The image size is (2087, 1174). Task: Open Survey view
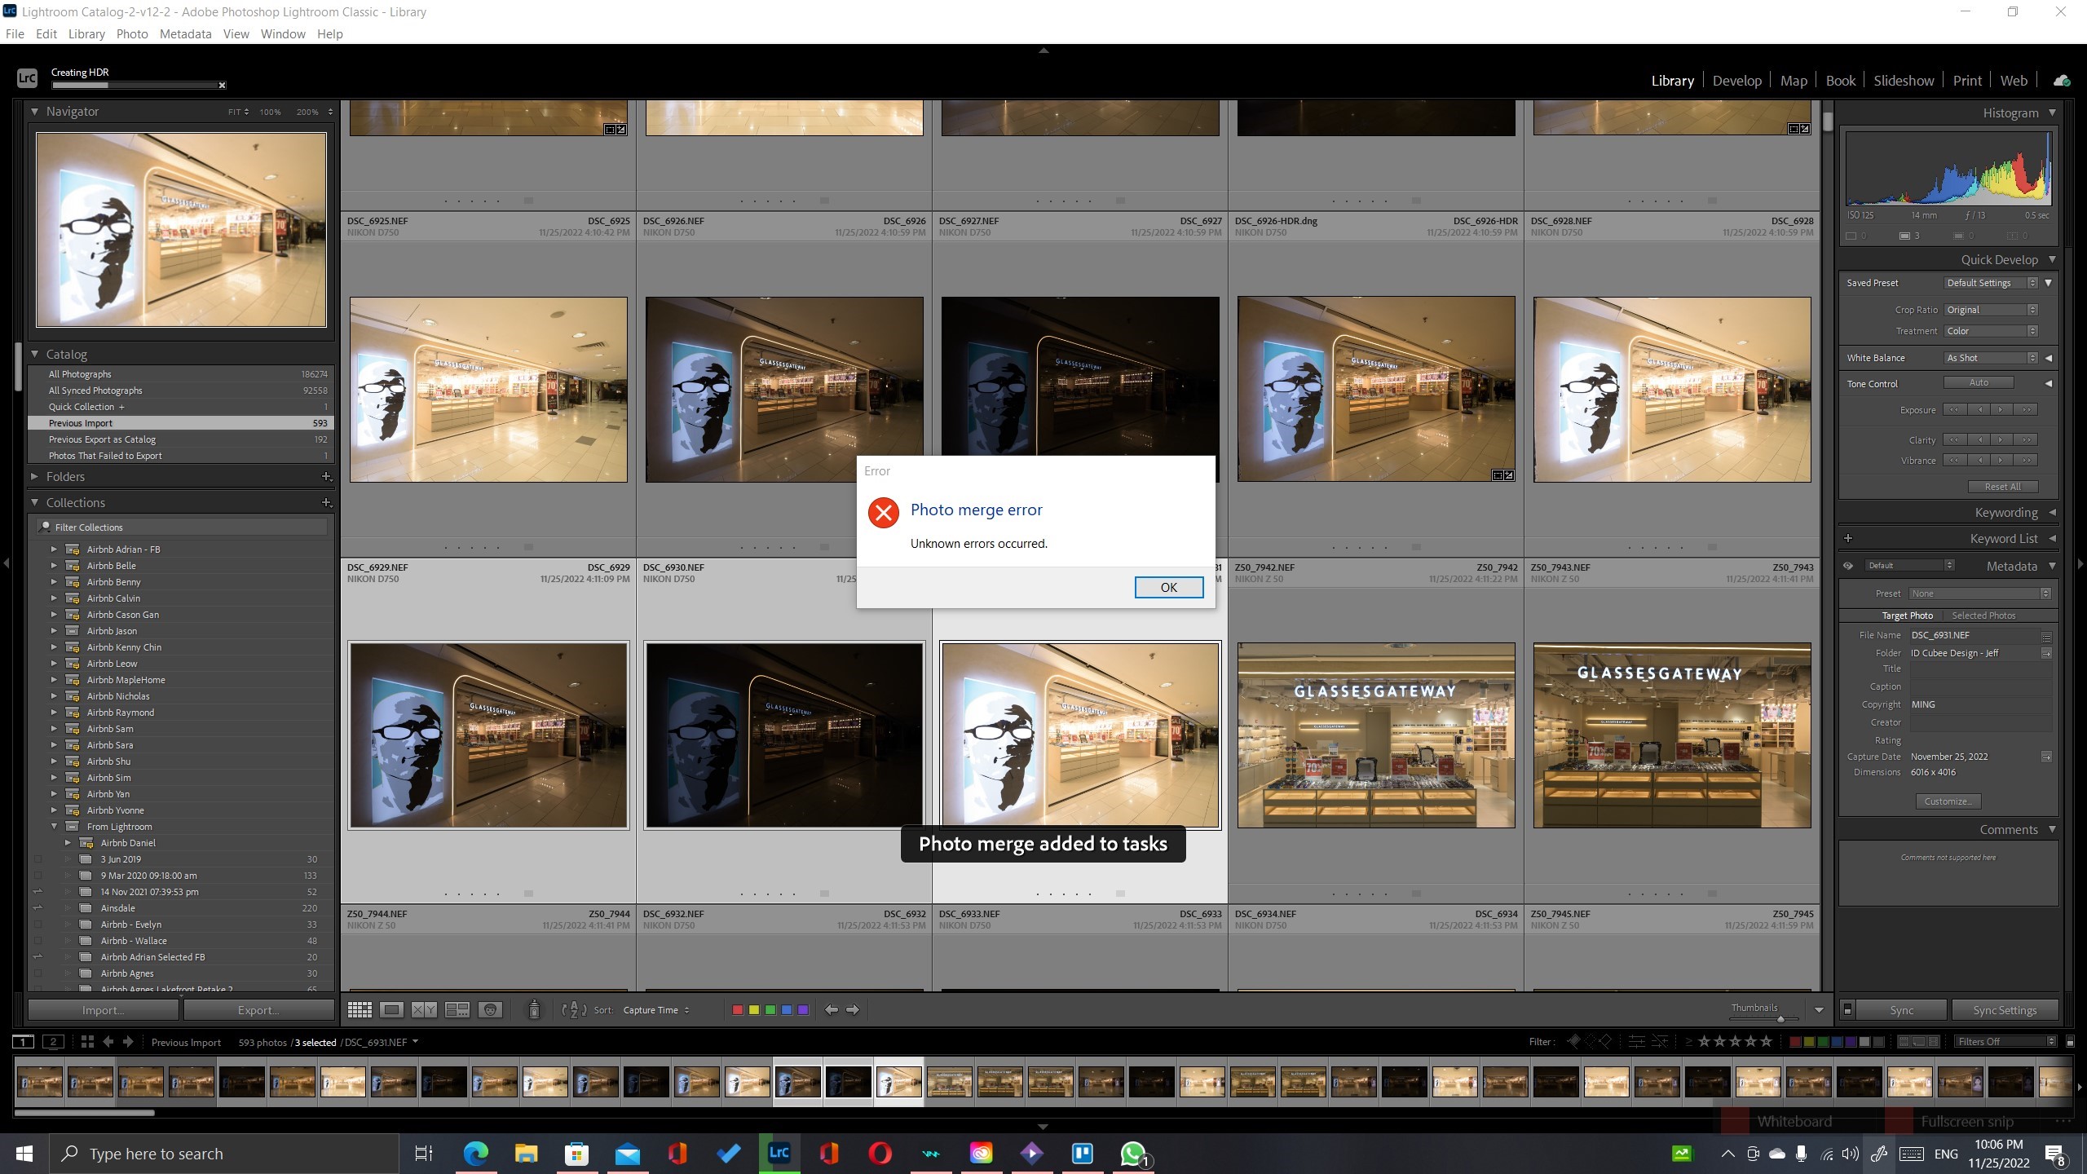point(457,1009)
